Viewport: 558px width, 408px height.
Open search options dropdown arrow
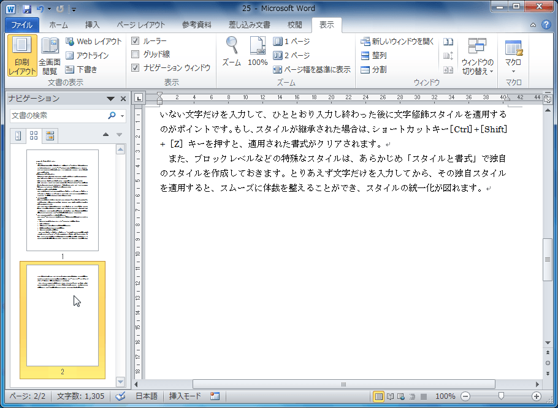pyautogui.click(x=123, y=116)
